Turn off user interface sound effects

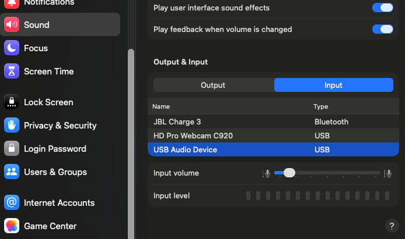pos(382,8)
